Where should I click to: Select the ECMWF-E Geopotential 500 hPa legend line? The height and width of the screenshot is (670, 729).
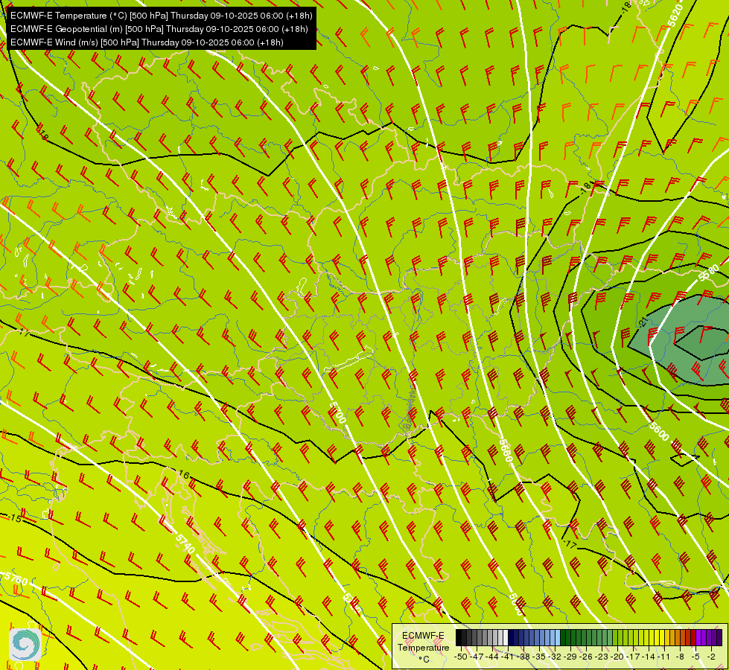(x=159, y=29)
